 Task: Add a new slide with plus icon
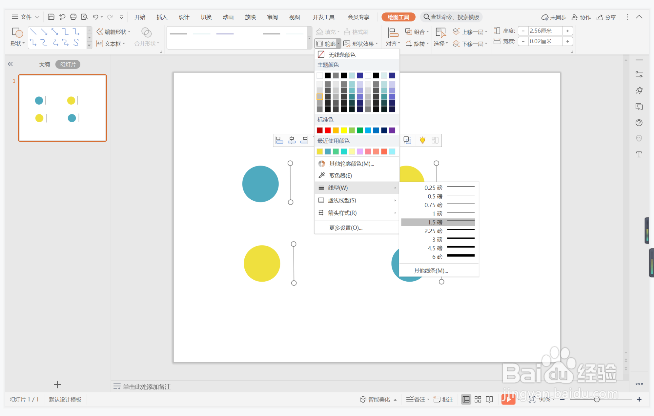click(57, 385)
